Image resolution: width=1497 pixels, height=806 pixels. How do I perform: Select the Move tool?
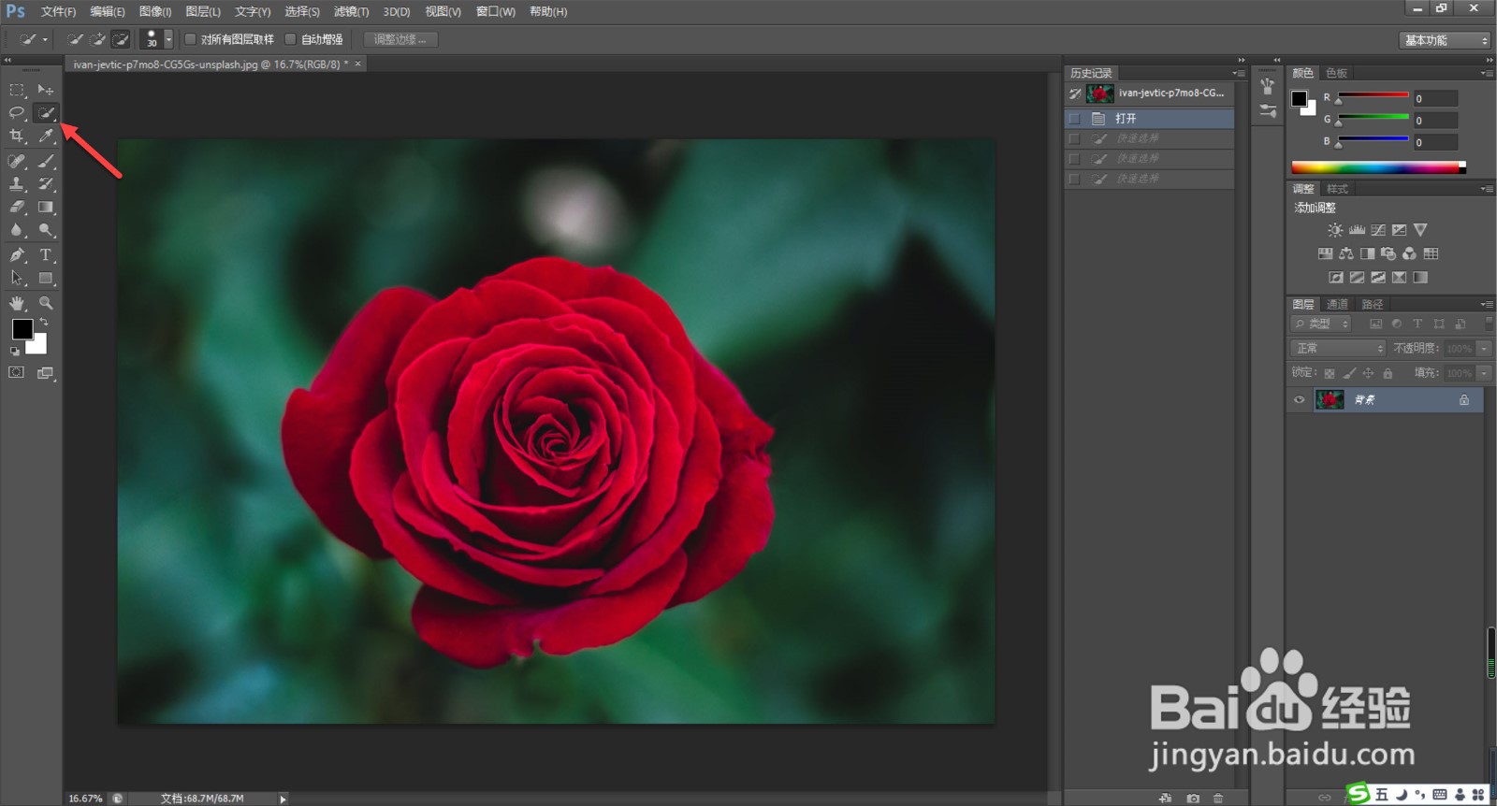(45, 90)
